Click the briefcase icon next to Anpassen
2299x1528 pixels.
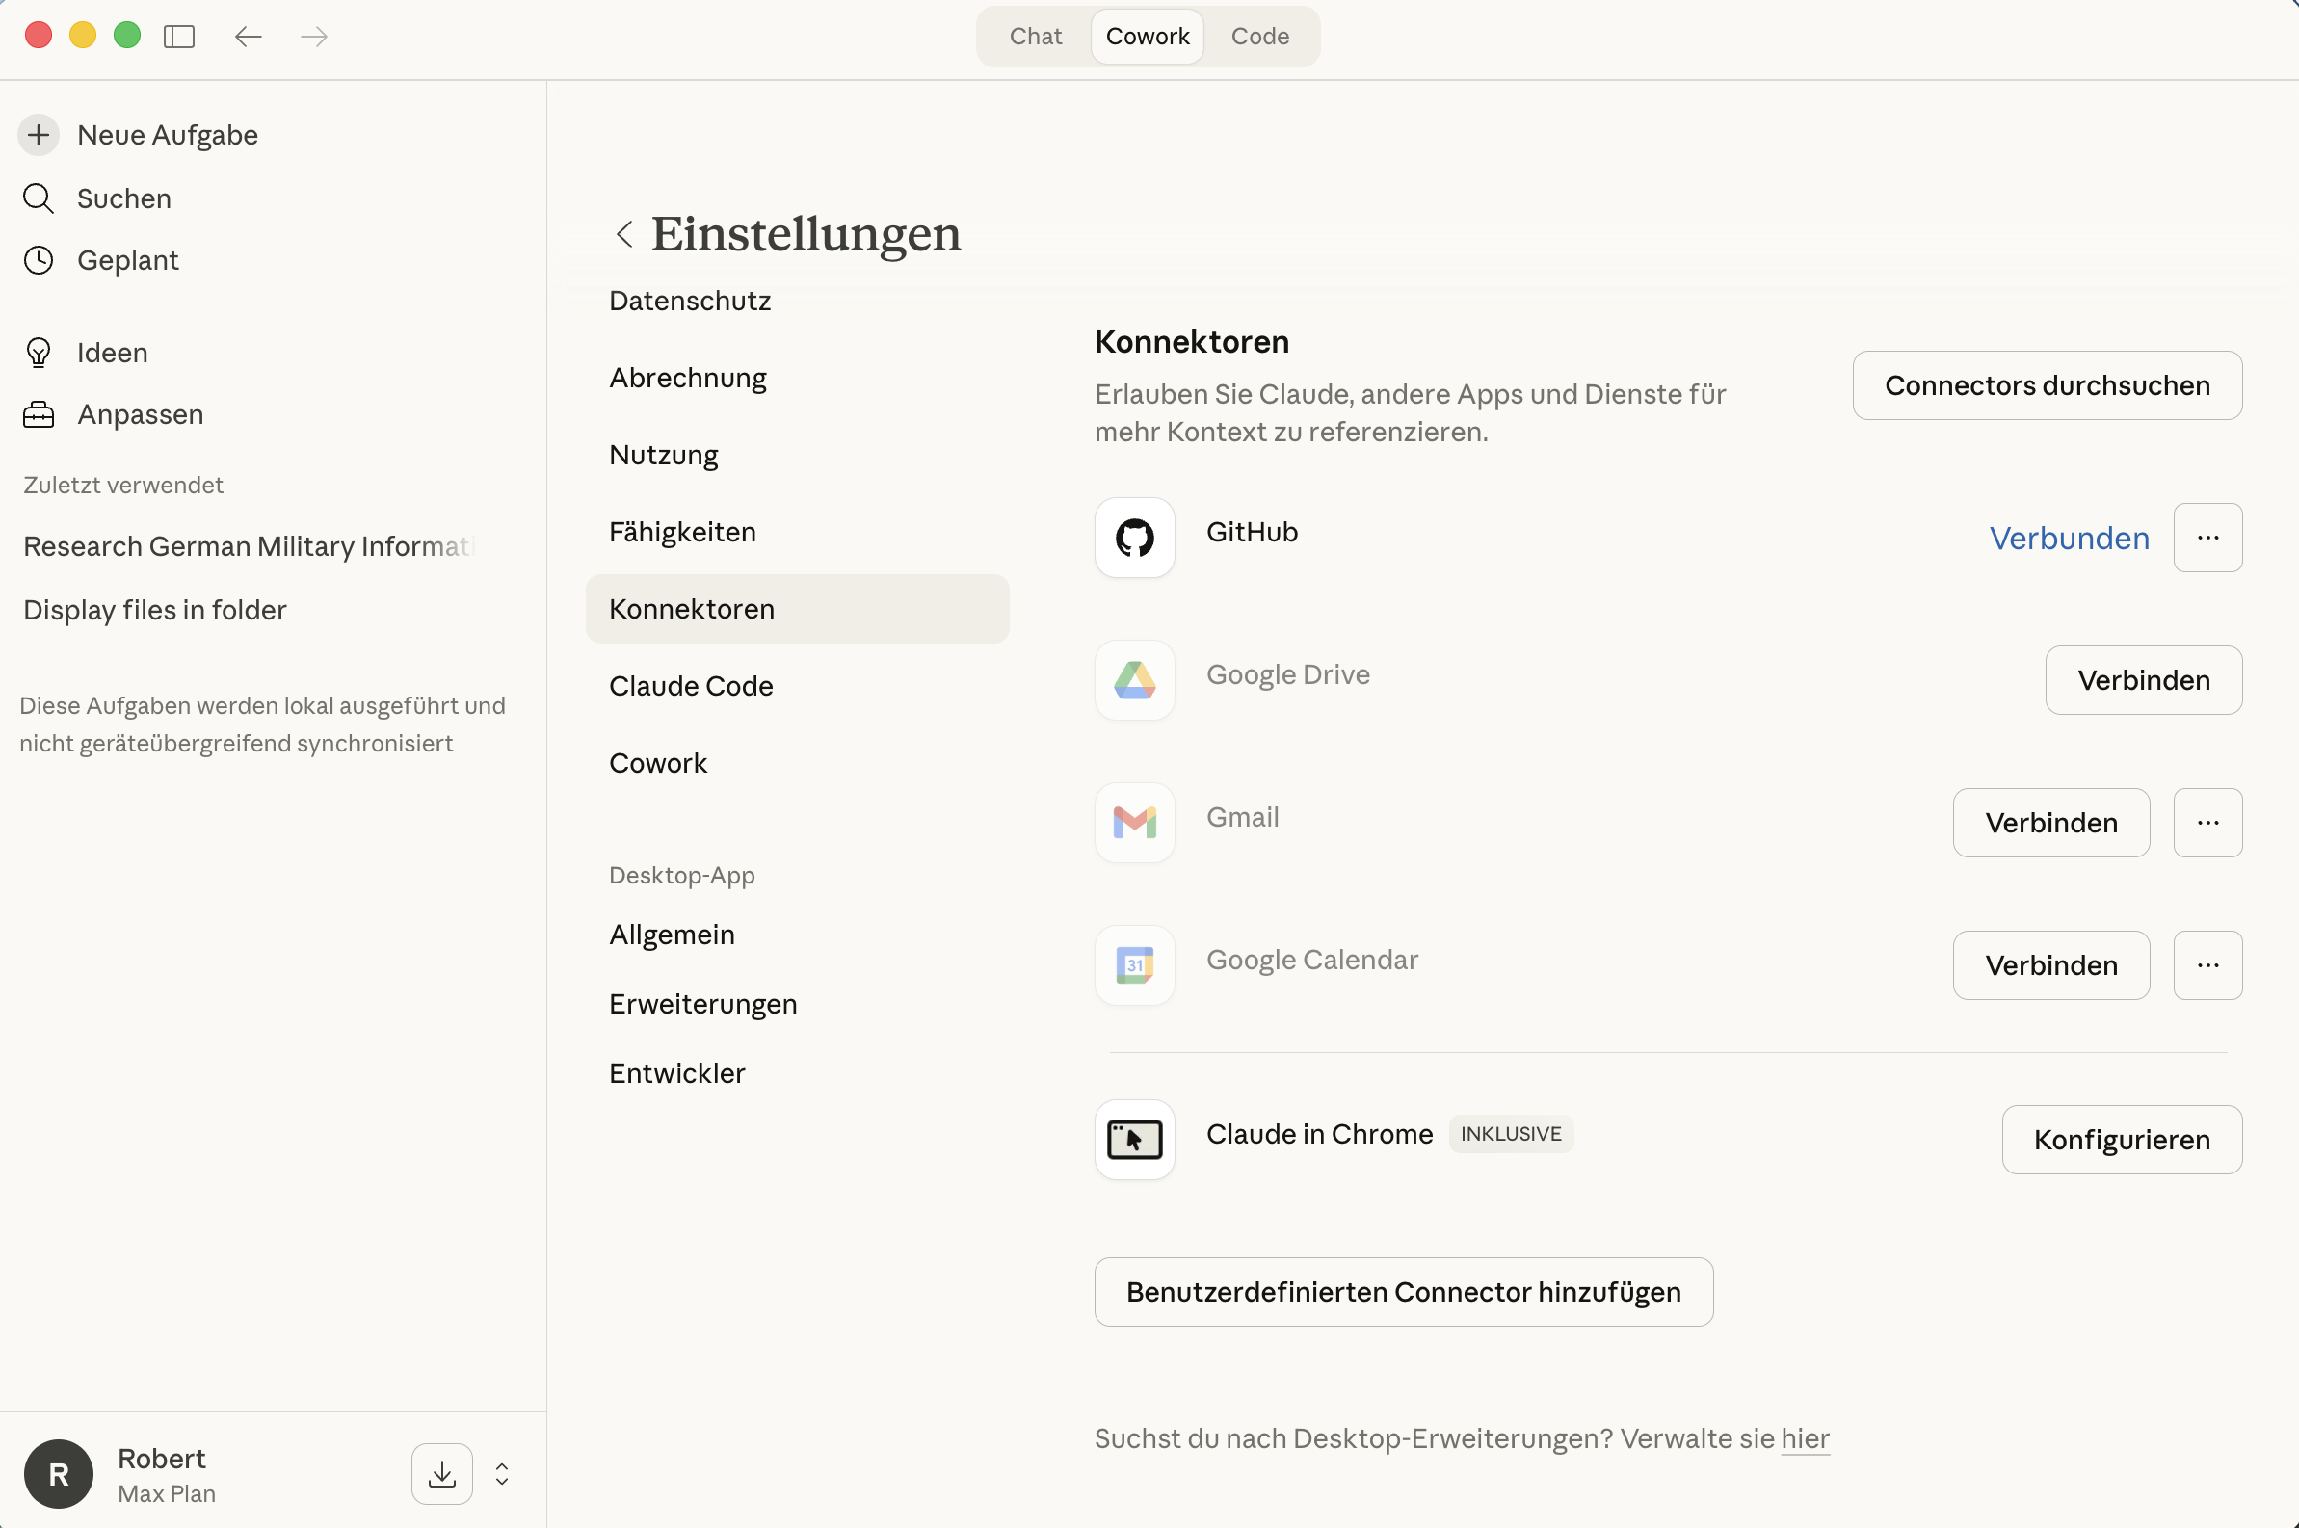38,414
